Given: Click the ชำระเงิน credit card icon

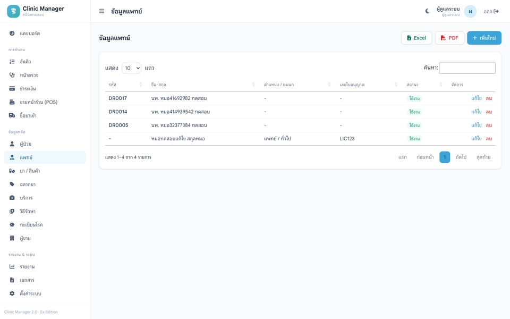Looking at the screenshot, I should [12, 89].
